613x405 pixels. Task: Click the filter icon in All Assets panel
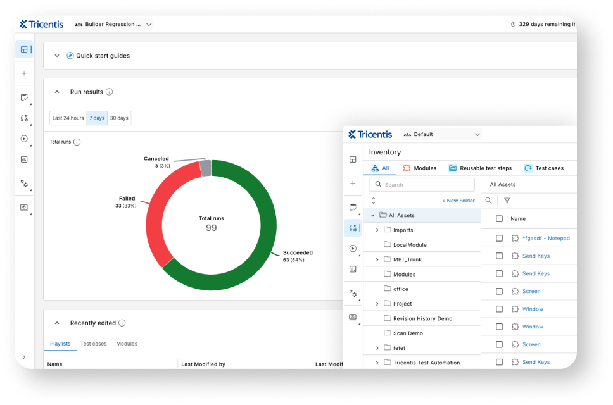coord(507,201)
